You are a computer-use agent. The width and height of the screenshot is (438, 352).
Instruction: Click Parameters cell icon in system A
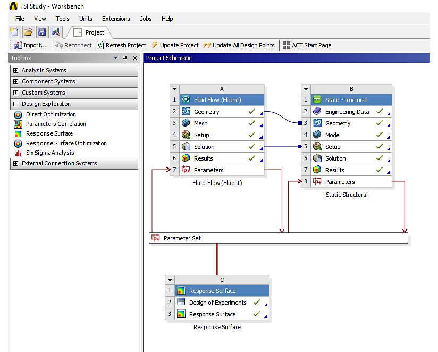click(186, 170)
